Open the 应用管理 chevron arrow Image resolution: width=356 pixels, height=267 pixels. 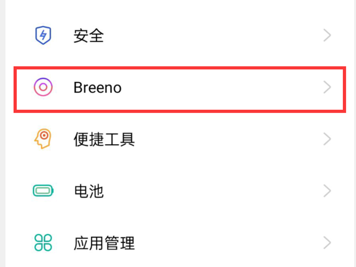(328, 243)
